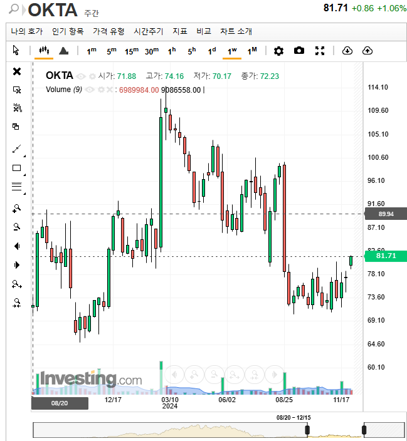Expand rectangle tool options arrow
Image resolution: width=407 pixels, height=441 pixels.
pos(24,175)
